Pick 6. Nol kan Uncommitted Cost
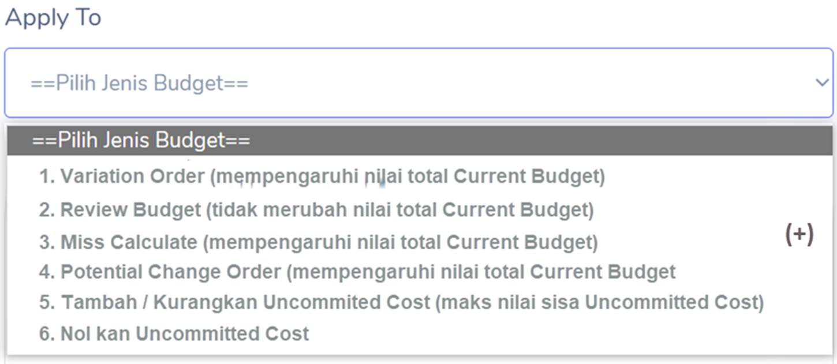Screen dimensions: 837x364 pos(174,333)
